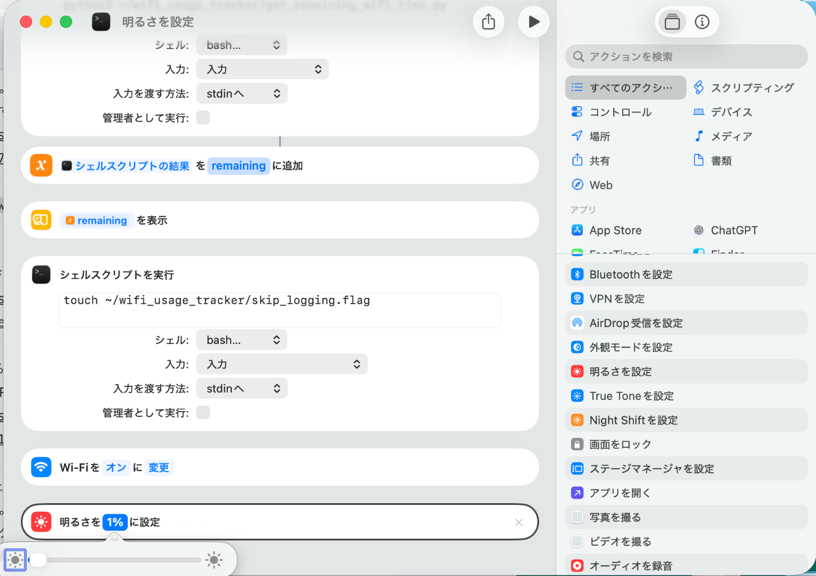Screen dimensions: 816x576
Task: Open shortcut details info icon
Action: point(702,22)
